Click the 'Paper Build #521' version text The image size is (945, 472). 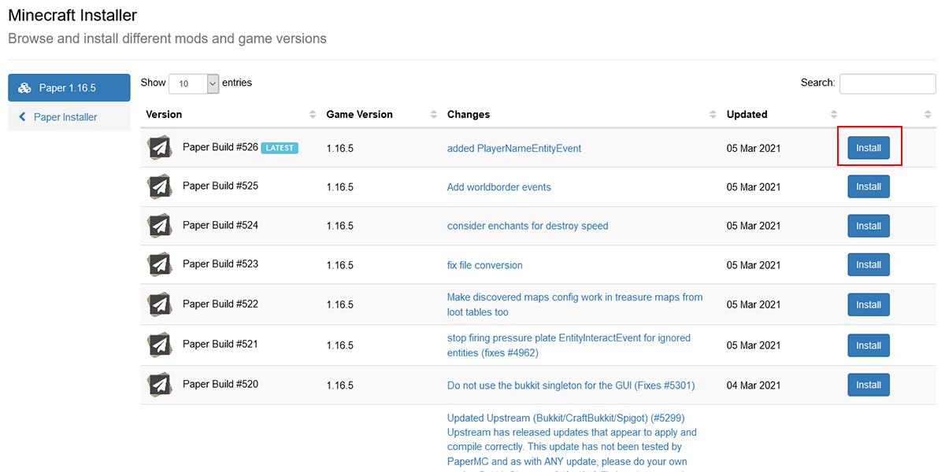(220, 344)
